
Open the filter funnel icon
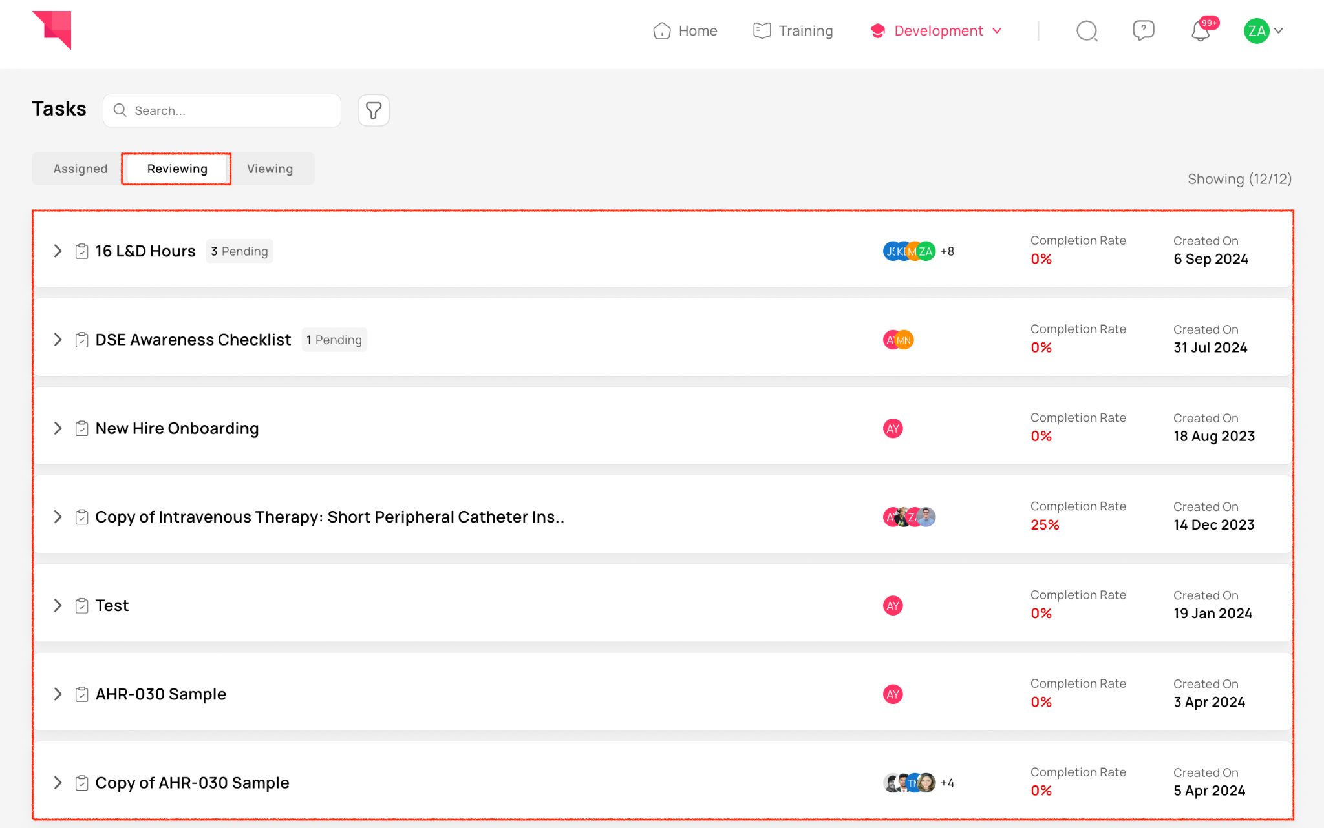[374, 110]
